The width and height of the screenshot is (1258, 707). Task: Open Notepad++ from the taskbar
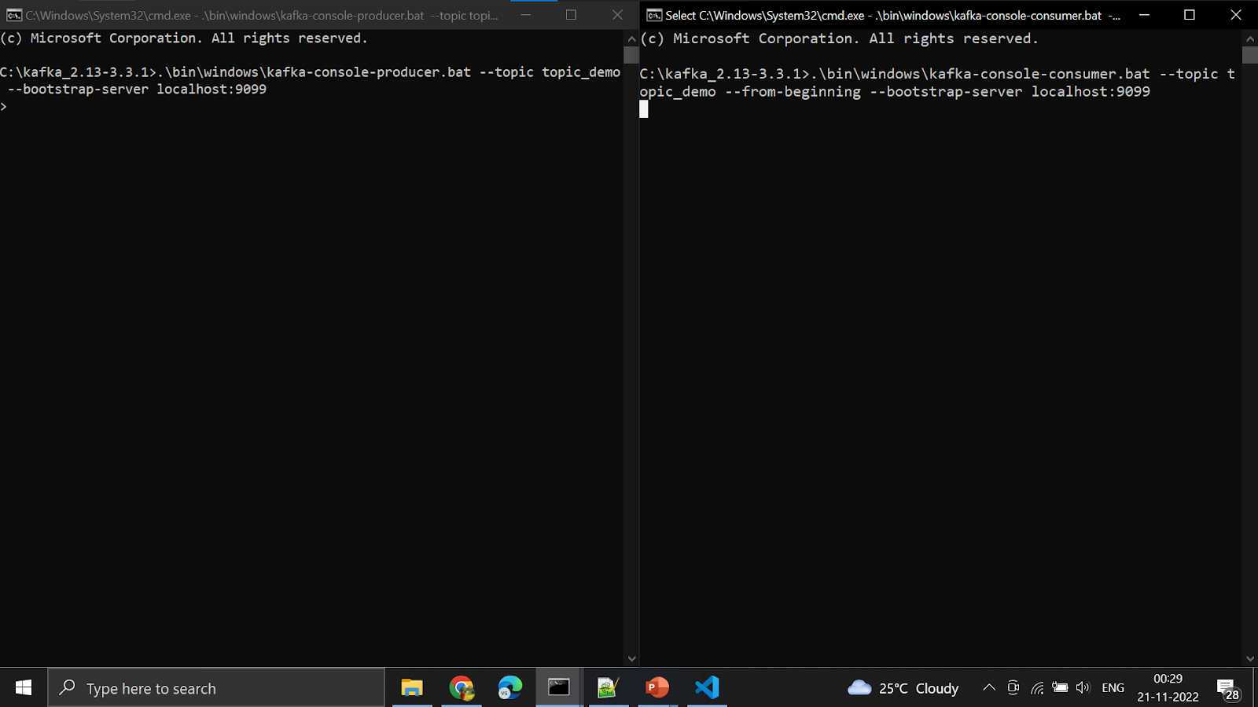pyautogui.click(x=608, y=688)
